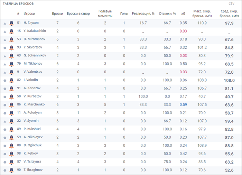242x175 pixels.
Task: Click the circle marker beside I. Volodin
Action: coord(5,80)
